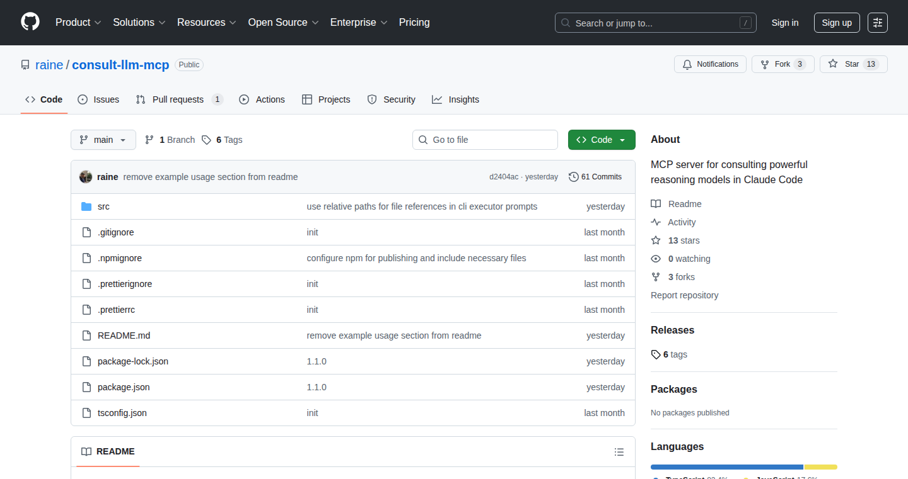Go to the GitHub homepage logo
The image size is (908, 479).
30,22
